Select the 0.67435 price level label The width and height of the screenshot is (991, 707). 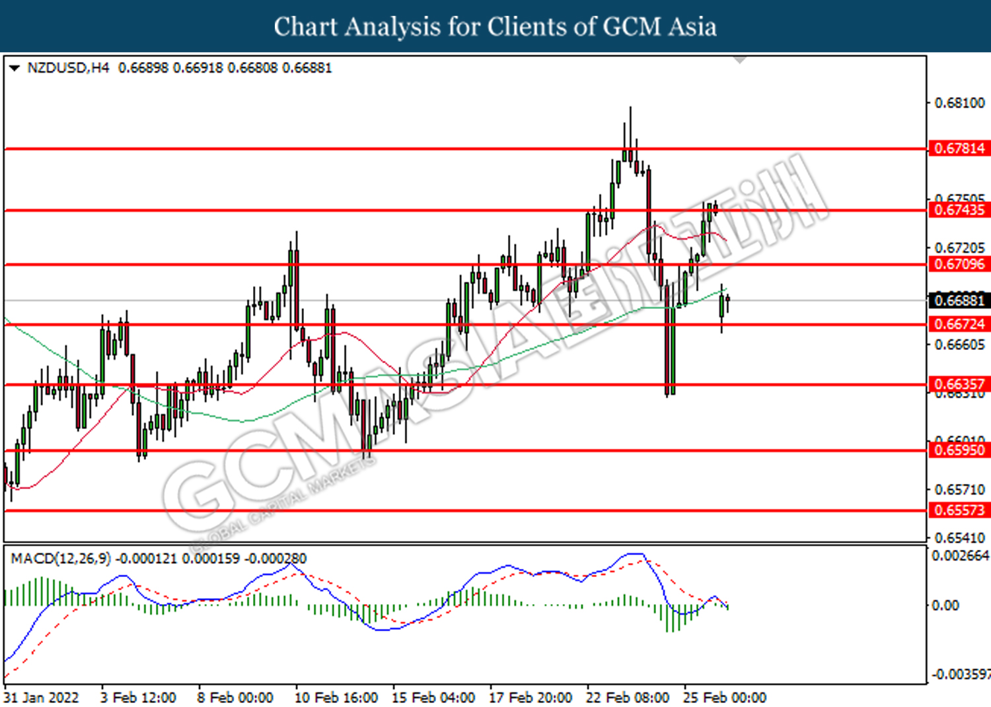tap(959, 210)
